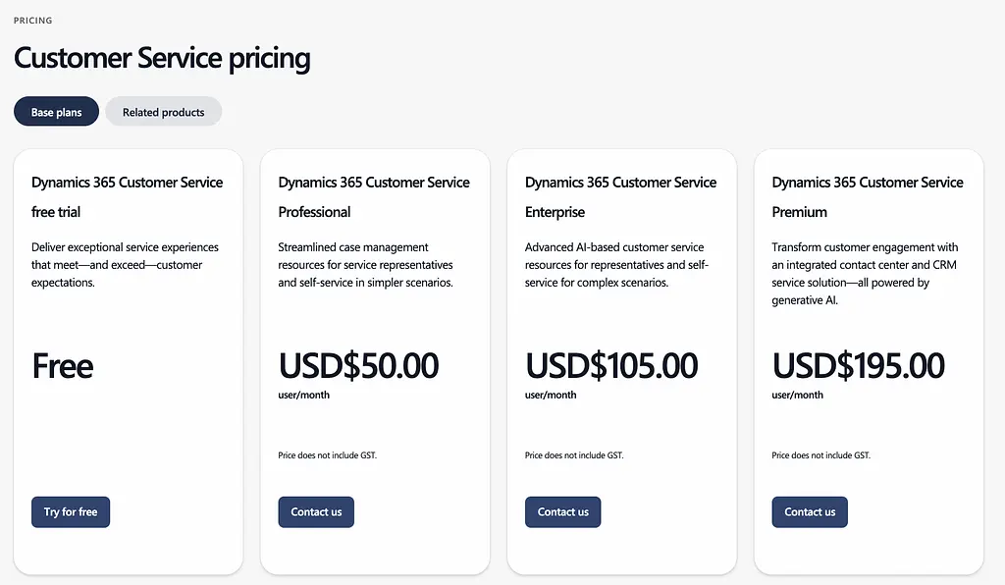Click the Premium plan description text
The width and height of the screenshot is (1005, 585).
click(x=864, y=274)
